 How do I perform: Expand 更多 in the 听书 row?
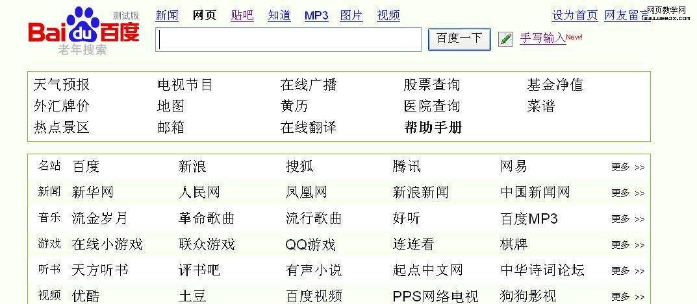(x=627, y=271)
